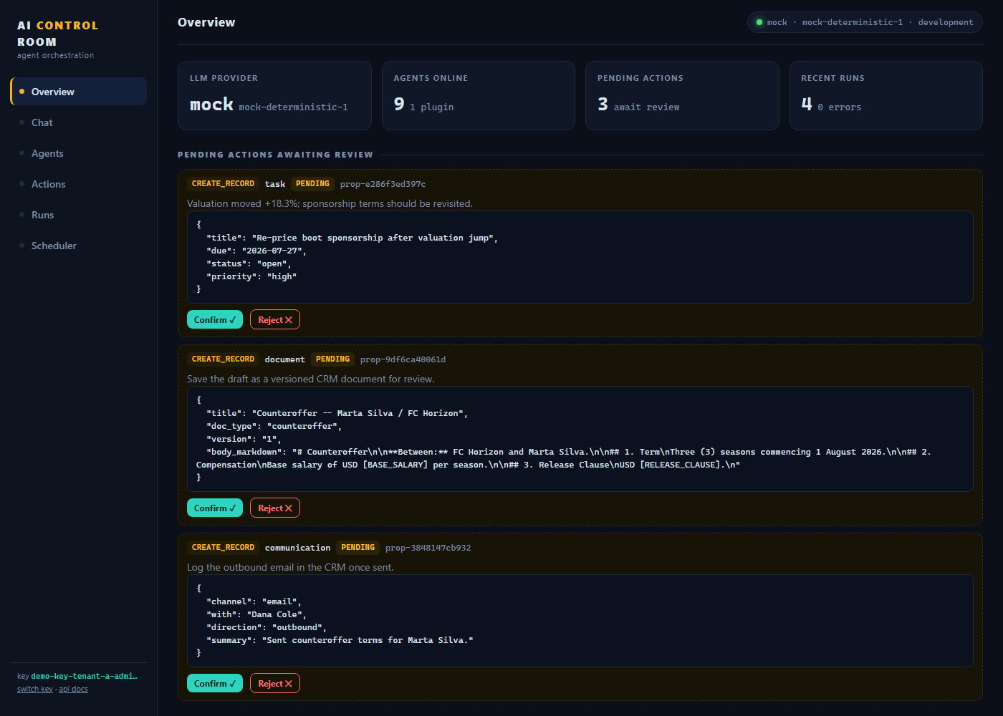Click the PENDING badge on the communication card
This screenshot has height=716, width=1003.
[x=357, y=548]
